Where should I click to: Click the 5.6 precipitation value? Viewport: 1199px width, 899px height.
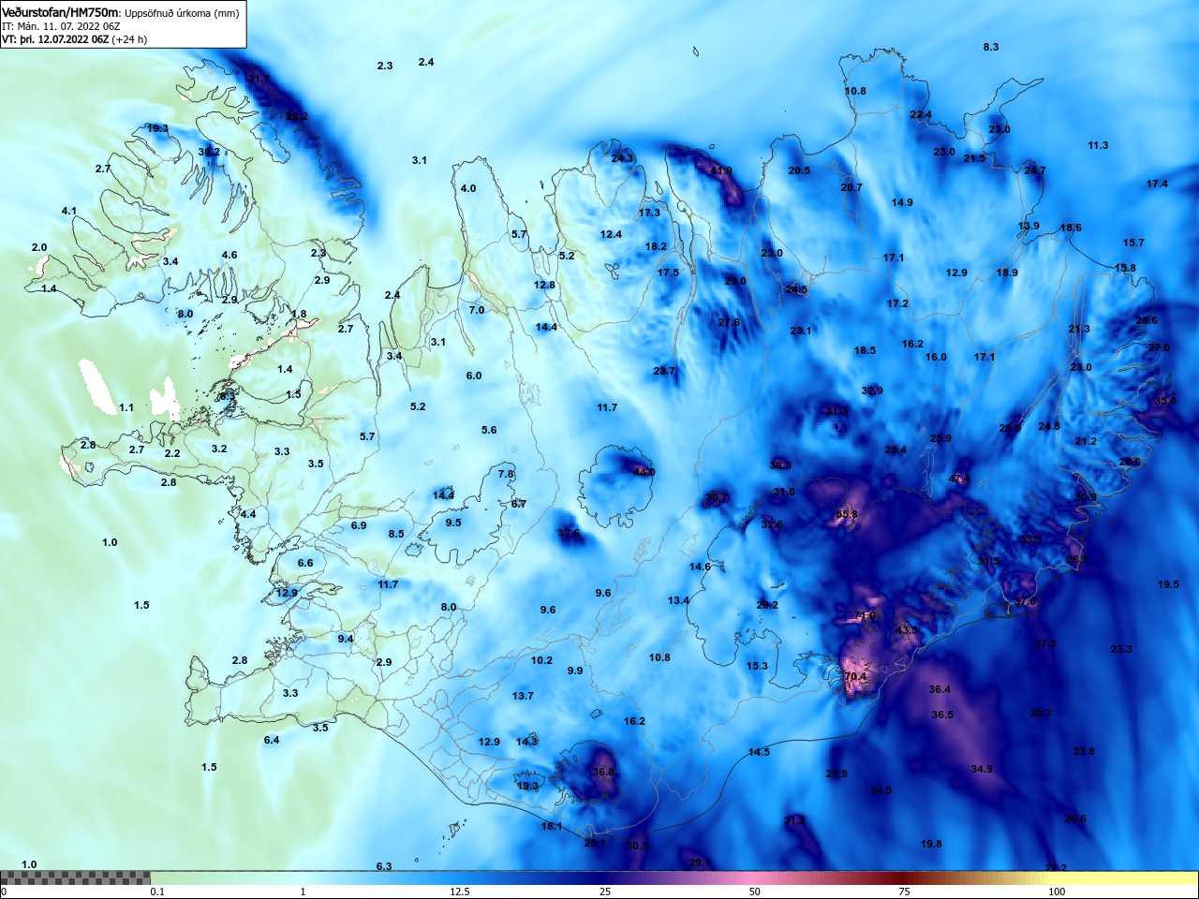tap(489, 430)
